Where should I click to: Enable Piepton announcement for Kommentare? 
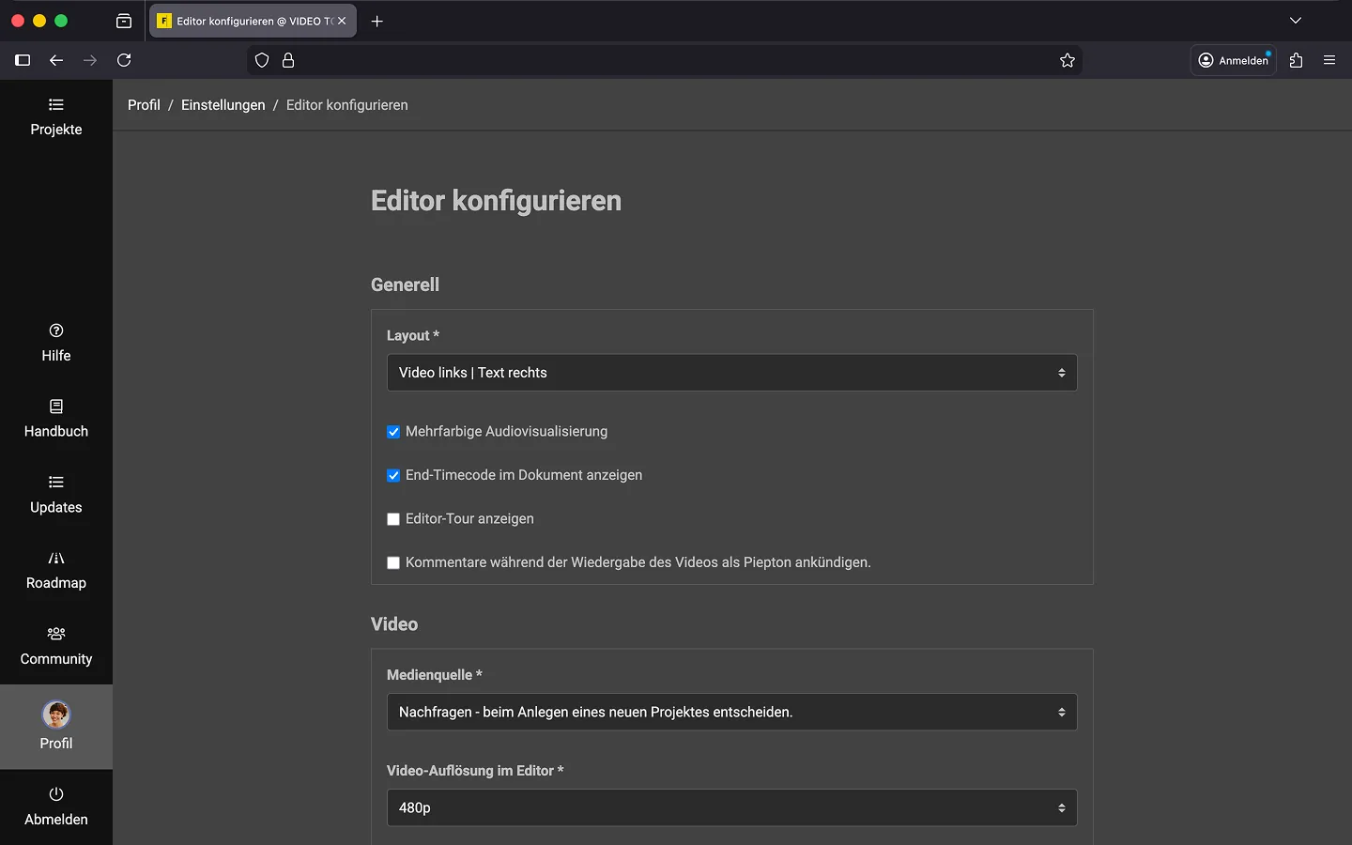393,563
